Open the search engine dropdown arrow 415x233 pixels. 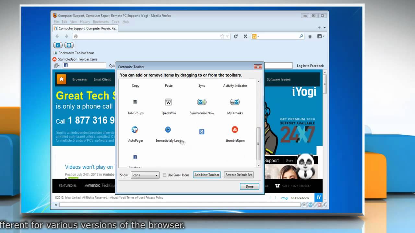click(258, 37)
